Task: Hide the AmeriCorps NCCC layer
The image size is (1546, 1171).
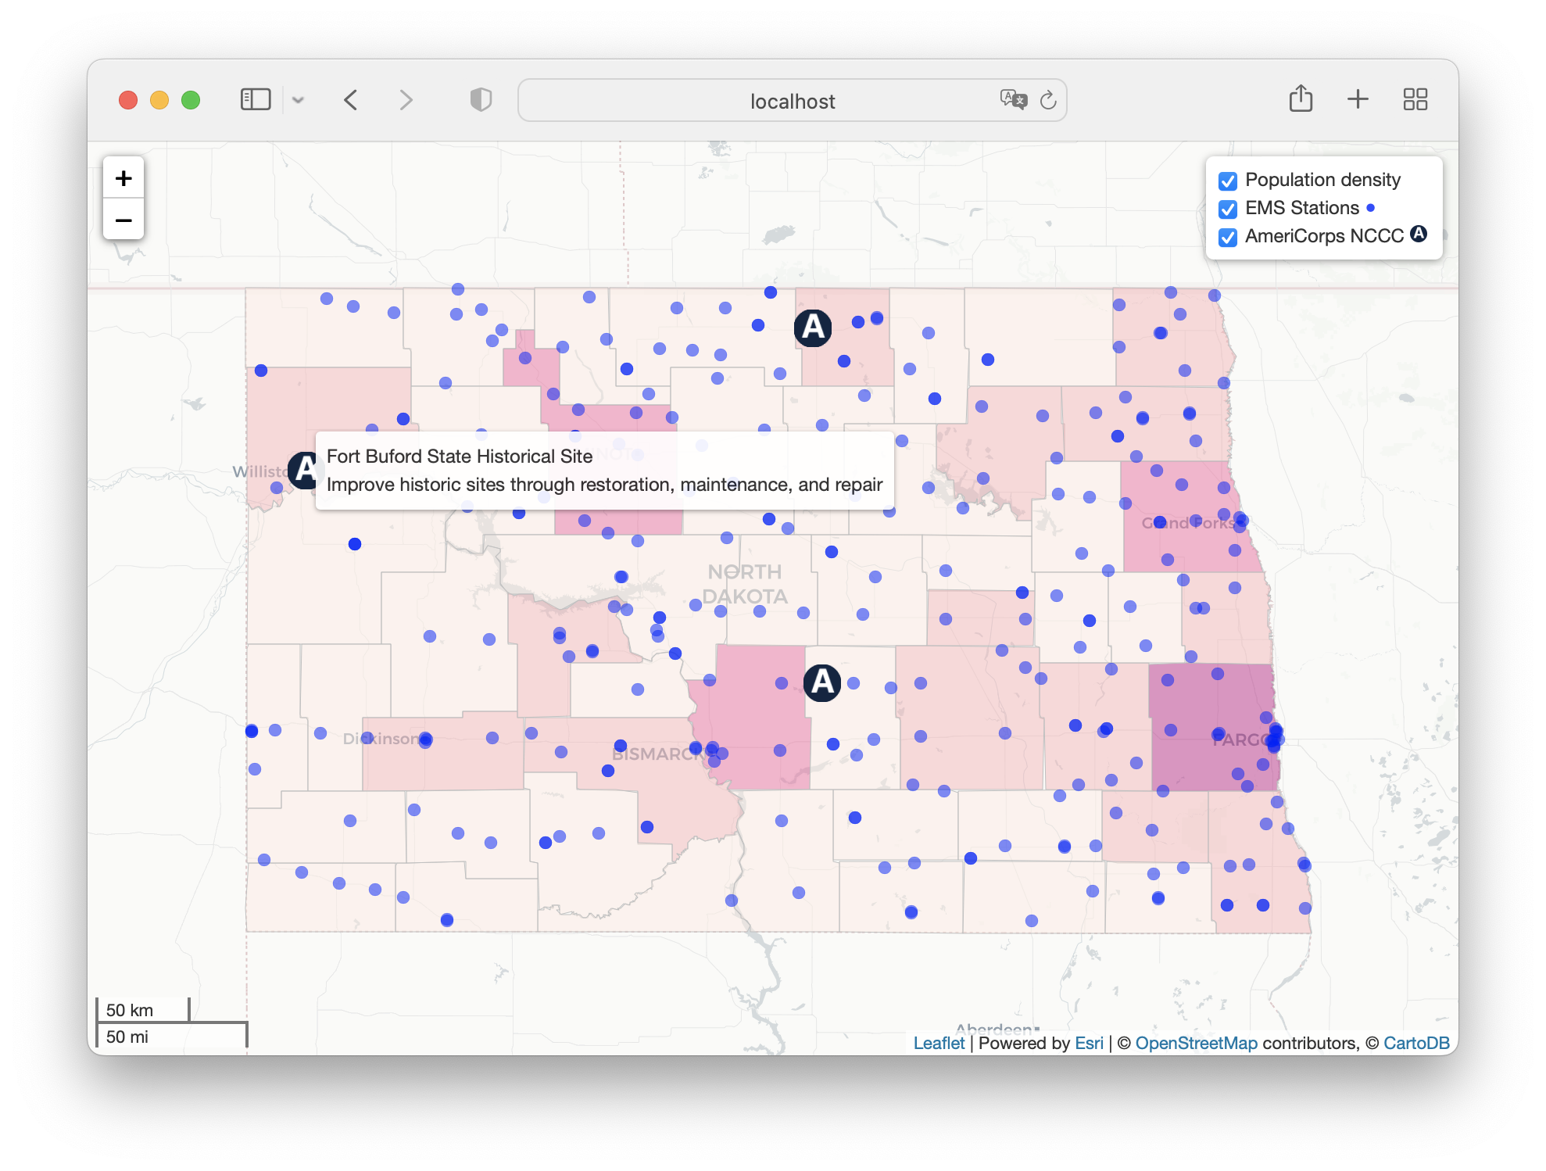Action: click(1228, 238)
